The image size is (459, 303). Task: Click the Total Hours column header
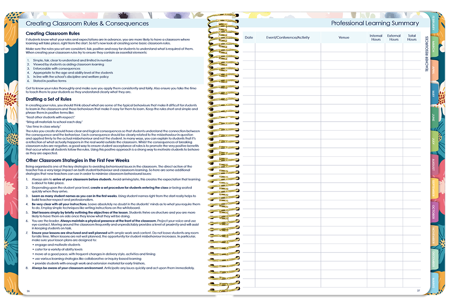point(412,37)
